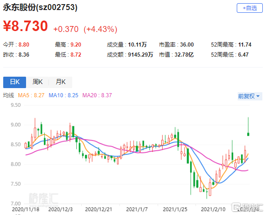Select the MA20 : 8.37 average label

click(97, 95)
